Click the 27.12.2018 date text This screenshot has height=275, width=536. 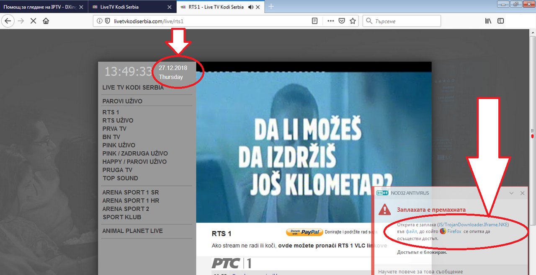point(173,68)
